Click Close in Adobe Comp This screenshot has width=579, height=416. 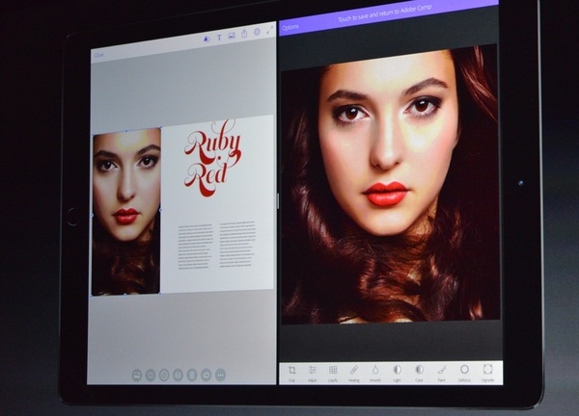pyautogui.click(x=98, y=55)
